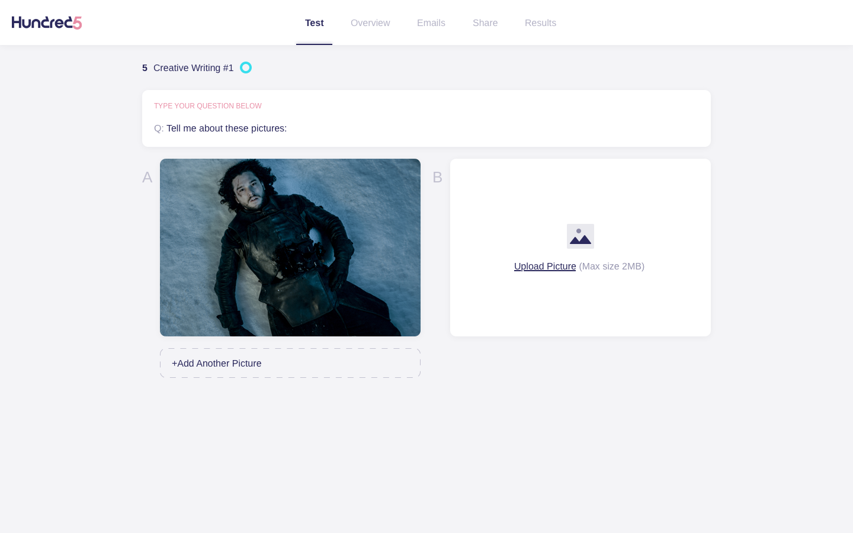Click the image placeholder icon in box B
The width and height of the screenshot is (853, 533).
(581, 236)
